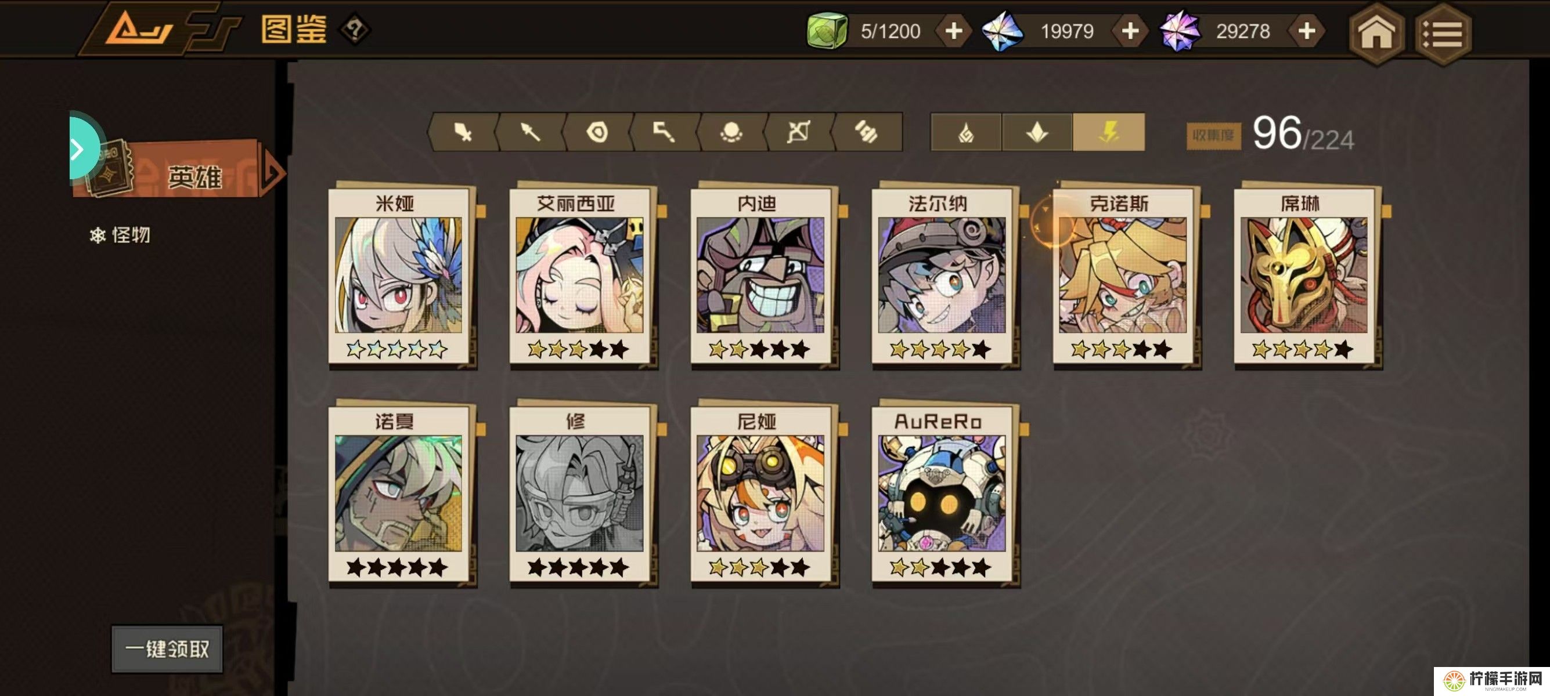Select the staff weapon filter
This screenshot has width=1550, height=696.
pyautogui.click(x=664, y=132)
